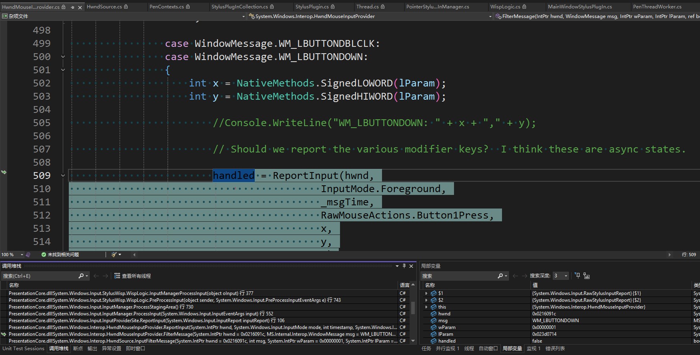Expand the 'this' variable in Locals
The image size is (700, 355).
click(x=426, y=307)
